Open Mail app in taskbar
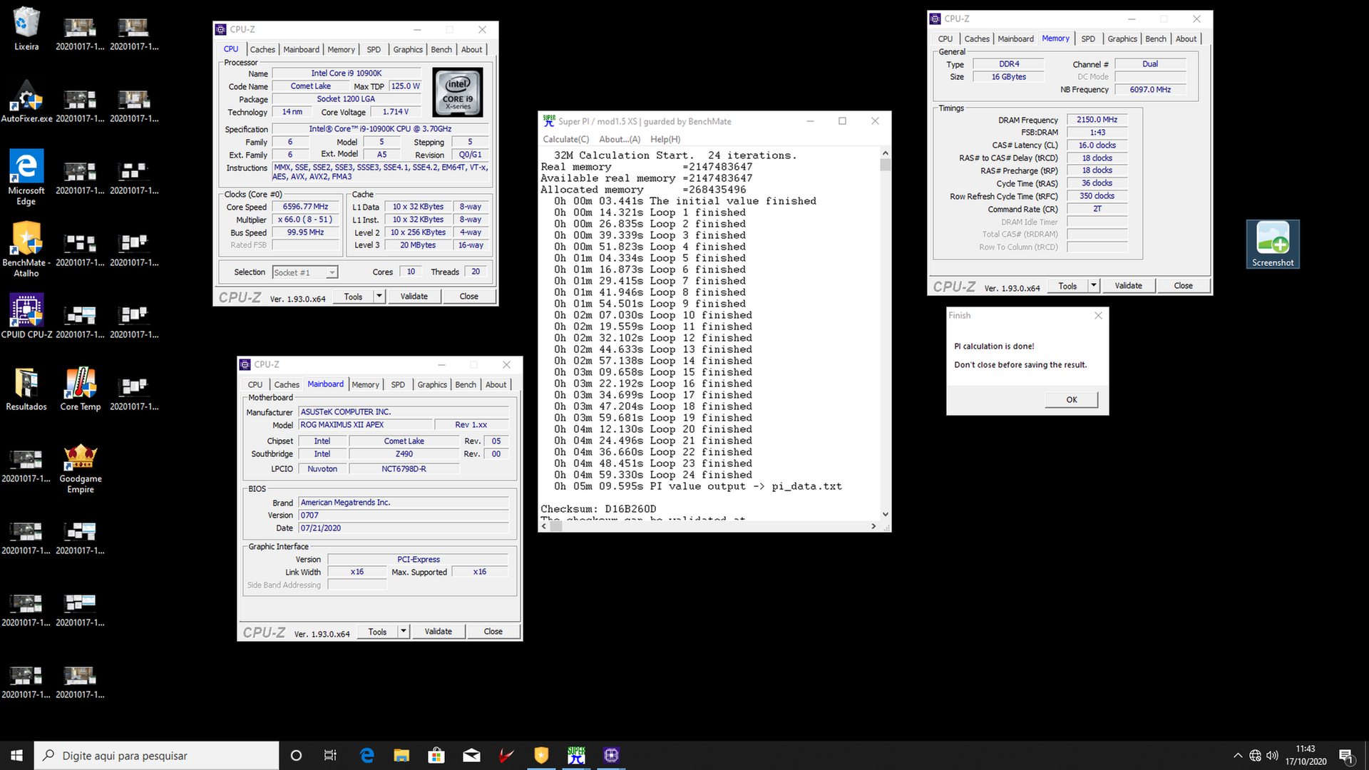 pyautogui.click(x=471, y=756)
